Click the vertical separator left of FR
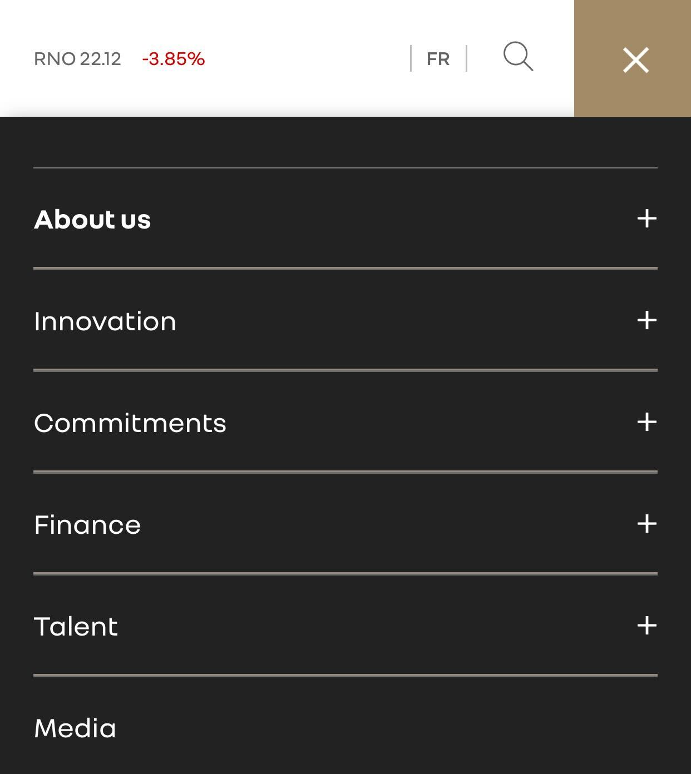Image resolution: width=691 pixels, height=774 pixels. 411,58
